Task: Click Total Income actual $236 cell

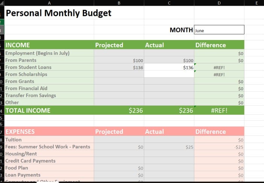Action: click(169, 110)
